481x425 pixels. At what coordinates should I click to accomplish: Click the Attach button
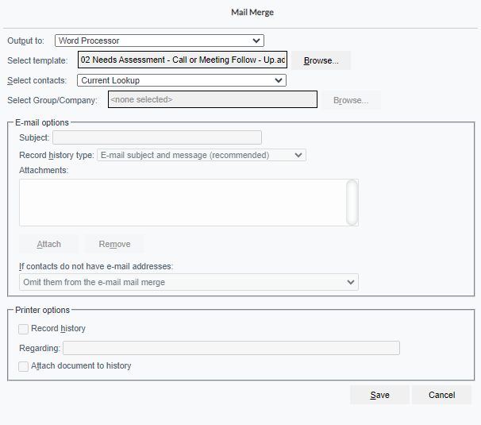point(48,244)
